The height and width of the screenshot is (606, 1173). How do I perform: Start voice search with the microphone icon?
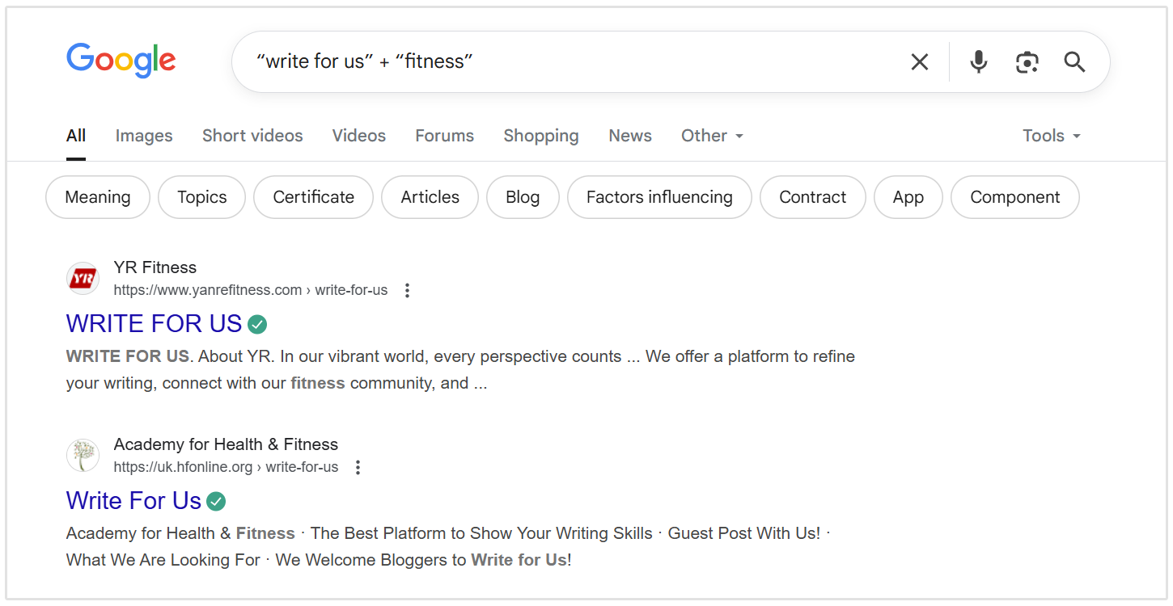click(x=978, y=61)
